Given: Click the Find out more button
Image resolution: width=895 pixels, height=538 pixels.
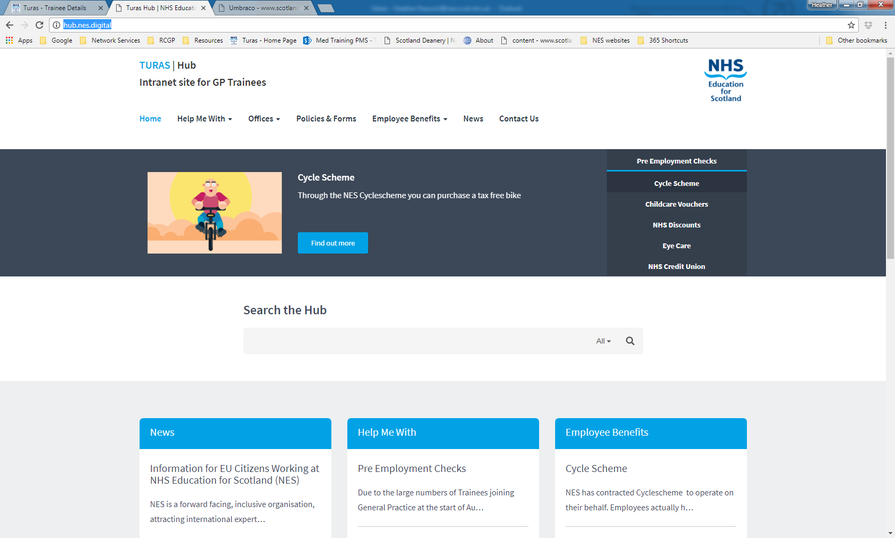Looking at the screenshot, I should click(x=333, y=243).
